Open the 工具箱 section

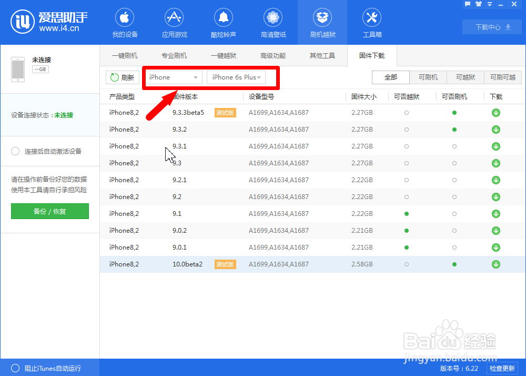(x=372, y=22)
